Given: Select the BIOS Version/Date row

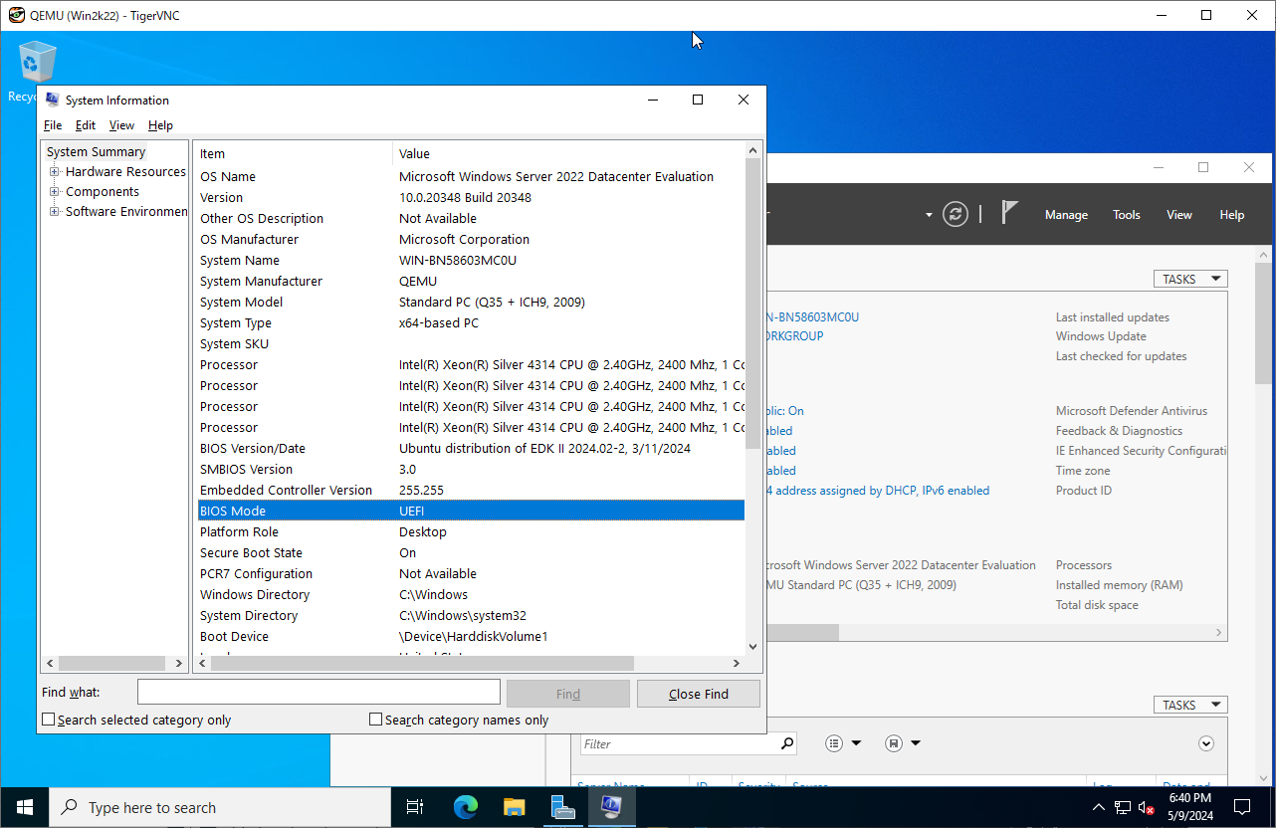Looking at the screenshot, I should click(470, 448).
